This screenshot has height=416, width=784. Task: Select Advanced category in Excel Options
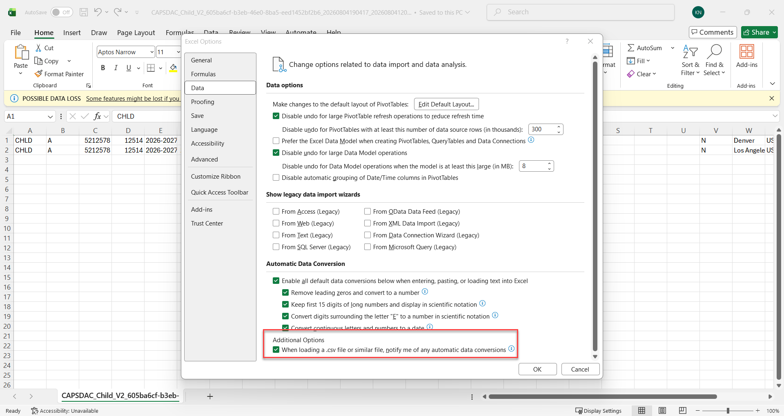[220, 159]
